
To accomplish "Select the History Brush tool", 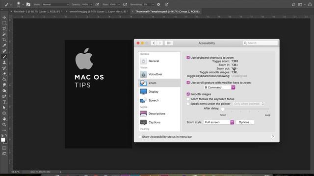I will tap(4, 68).
